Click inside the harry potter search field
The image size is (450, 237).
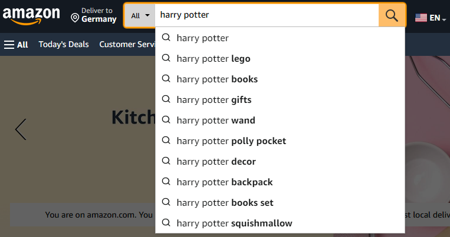(267, 15)
